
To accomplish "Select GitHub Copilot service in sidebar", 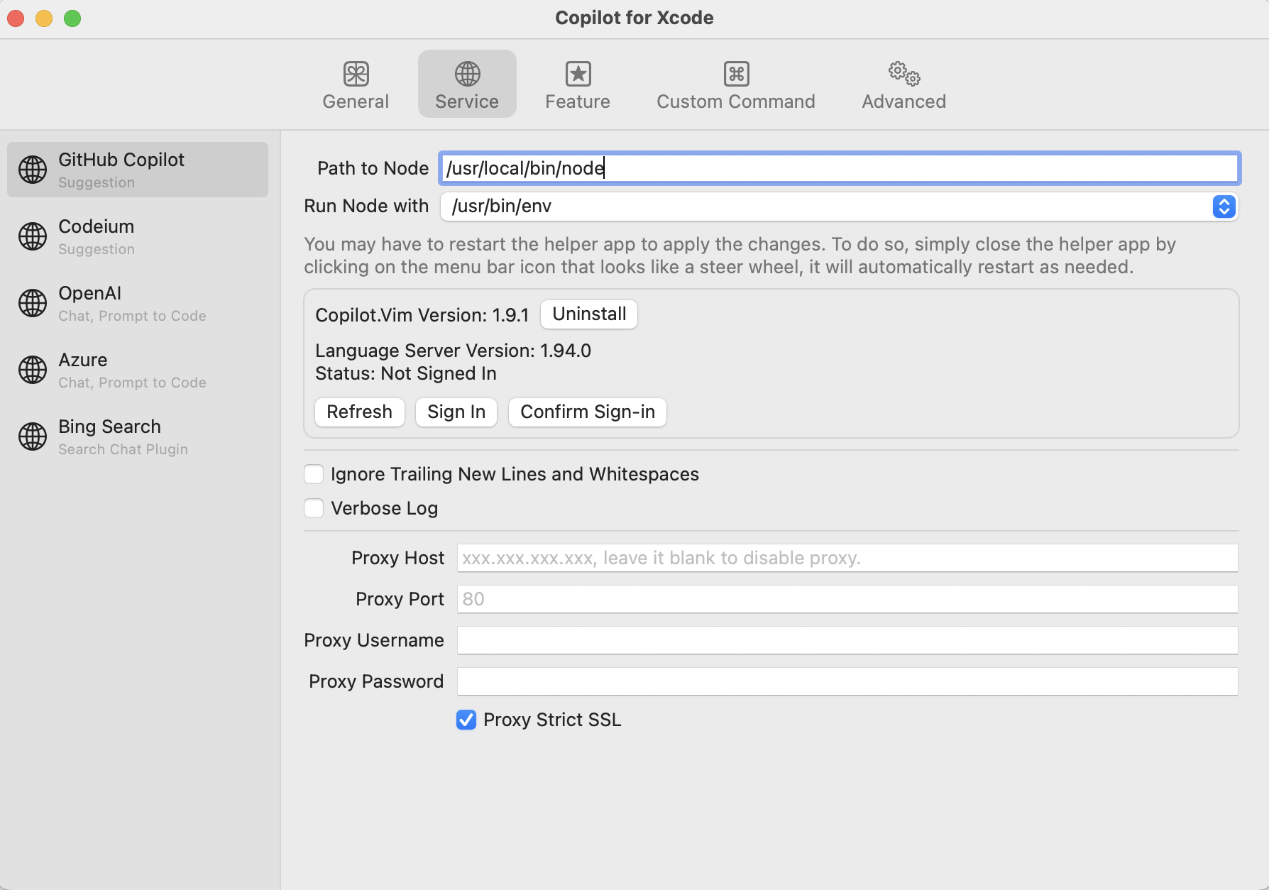I will click(138, 170).
